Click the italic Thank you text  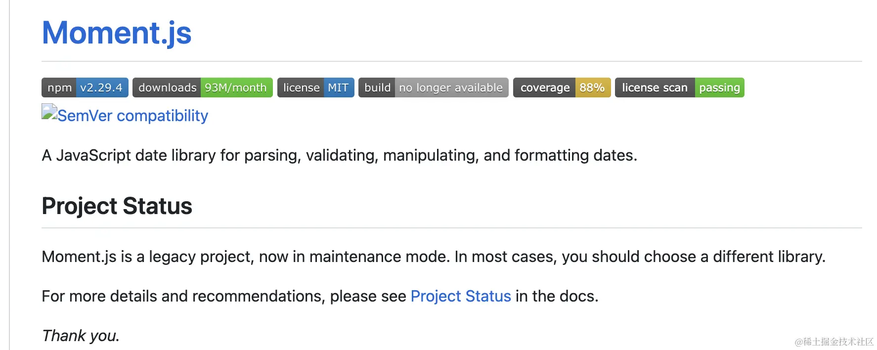(x=81, y=336)
